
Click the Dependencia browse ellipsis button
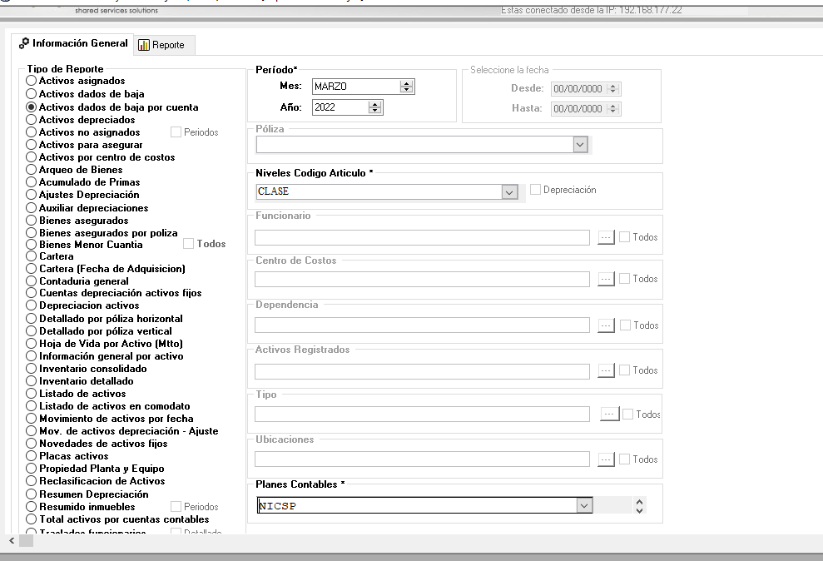coord(606,325)
